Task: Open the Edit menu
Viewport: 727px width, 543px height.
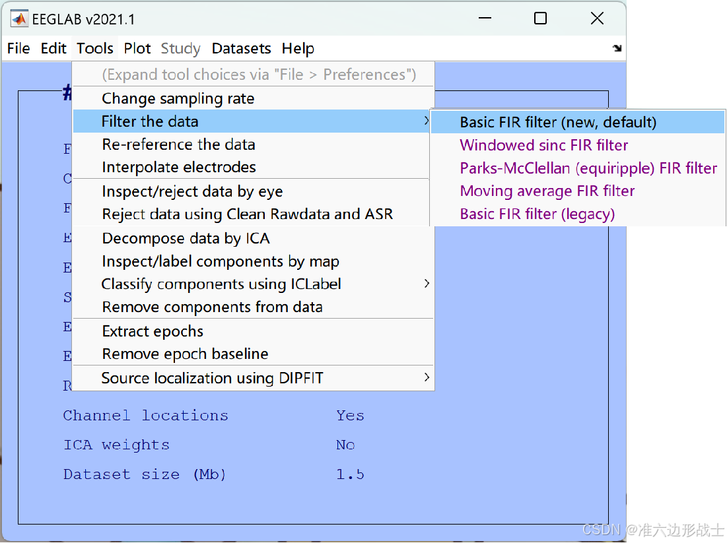Action: pyautogui.click(x=53, y=48)
